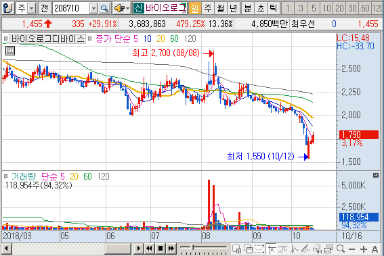Click the notepad icon at top-left toolbar

tap(8, 8)
